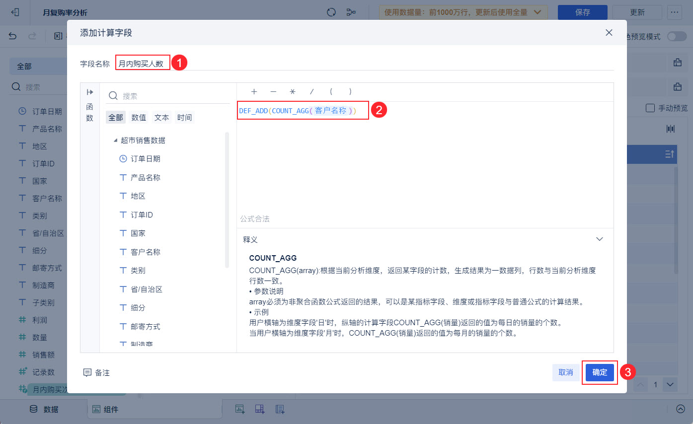The image size is (693, 424).
Task: Click the 确定 button
Action: (600, 372)
